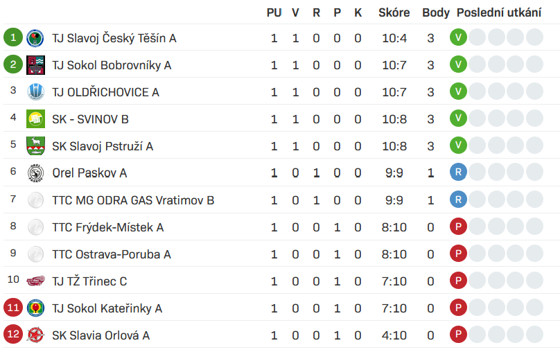Click the SK Slavia Orlová A star logo
Image resolution: width=560 pixels, height=352 pixels.
(x=35, y=335)
